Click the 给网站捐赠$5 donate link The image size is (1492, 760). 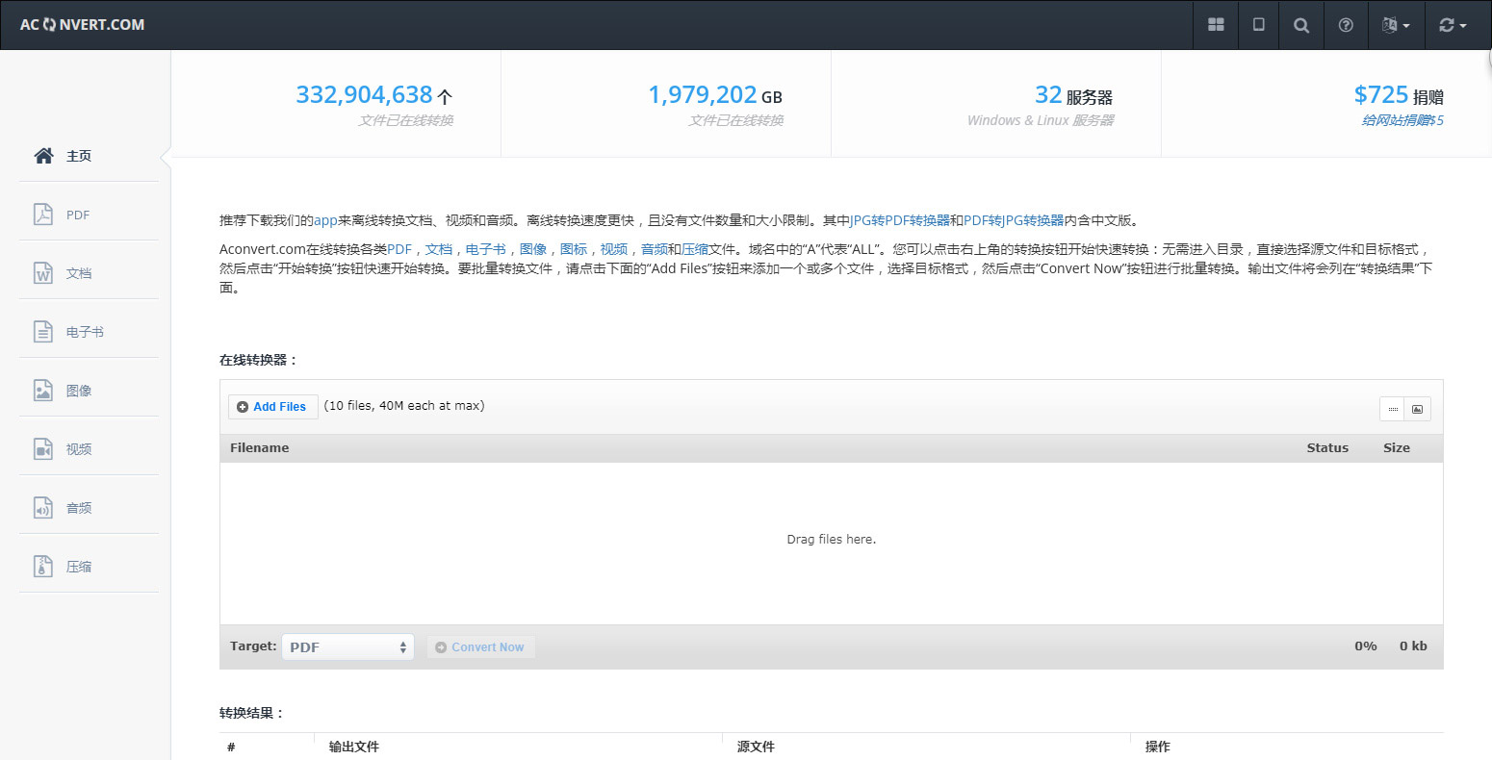click(x=1402, y=120)
